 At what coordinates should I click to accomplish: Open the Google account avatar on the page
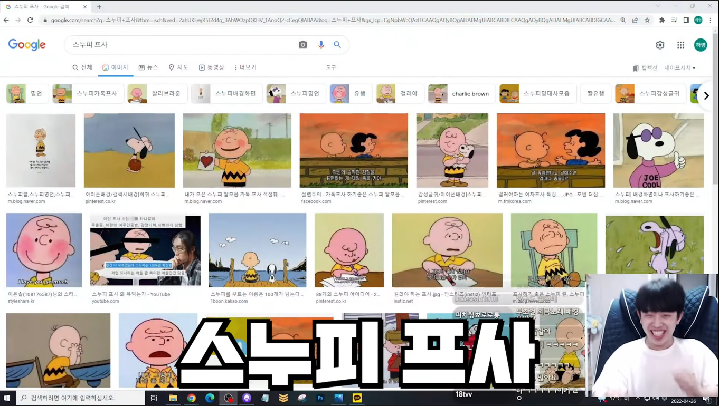[x=701, y=45]
